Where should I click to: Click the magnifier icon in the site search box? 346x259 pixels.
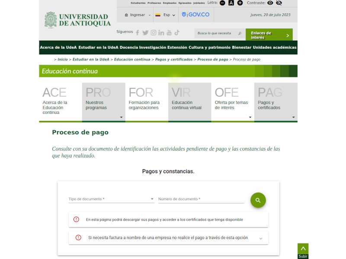pos(240,33)
